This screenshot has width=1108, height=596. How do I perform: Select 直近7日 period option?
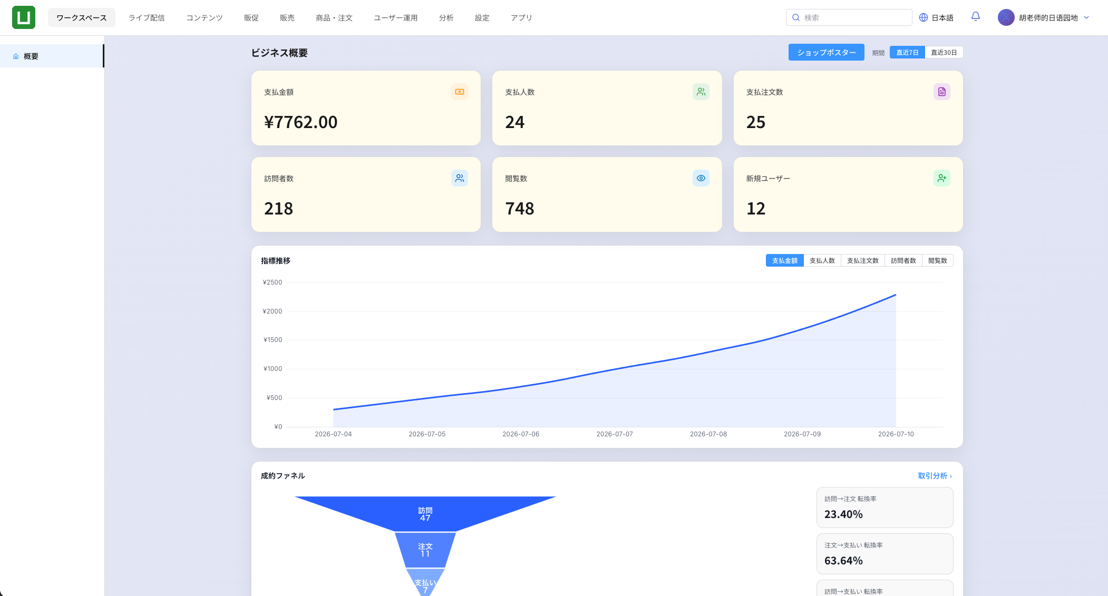pos(907,52)
